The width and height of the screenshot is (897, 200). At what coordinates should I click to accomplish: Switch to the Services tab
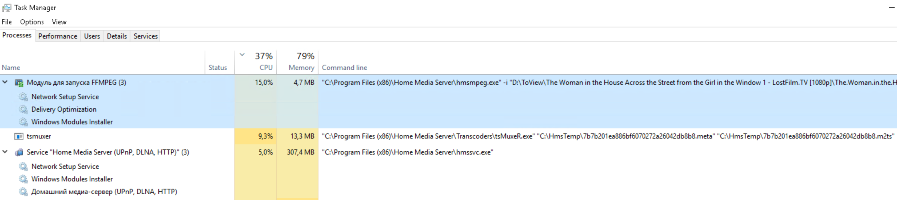point(145,36)
